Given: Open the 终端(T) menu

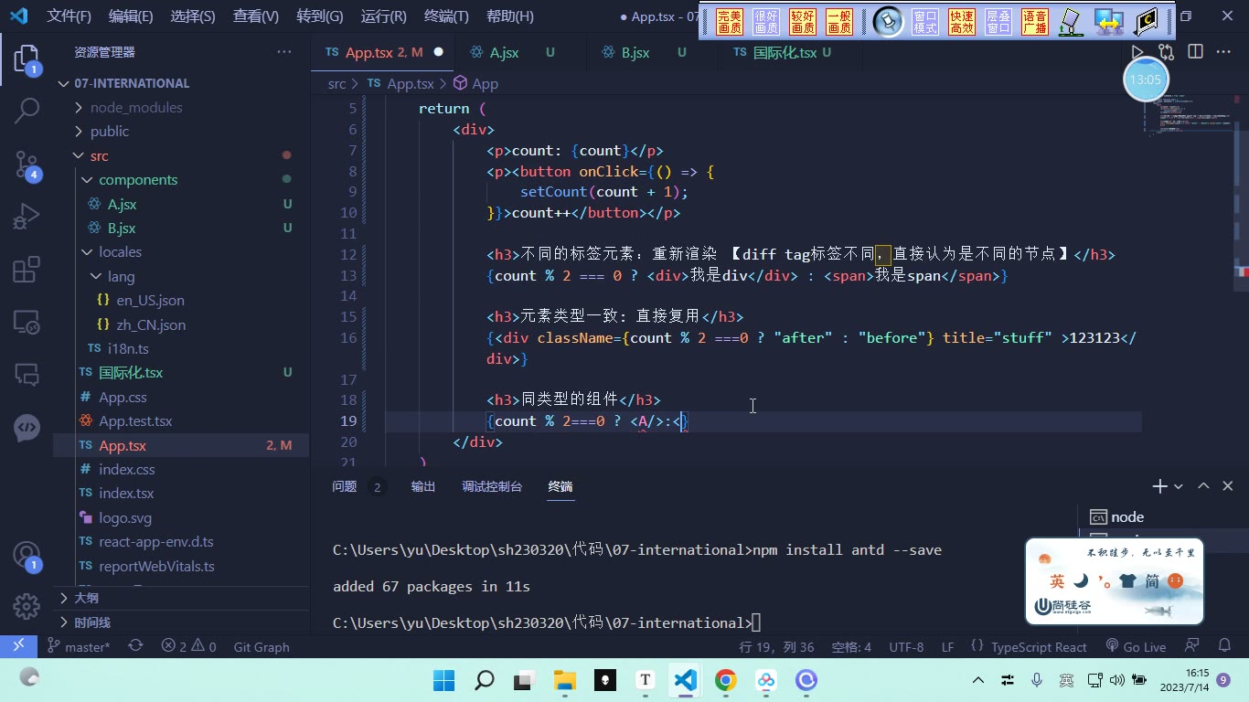Looking at the screenshot, I should (x=446, y=16).
